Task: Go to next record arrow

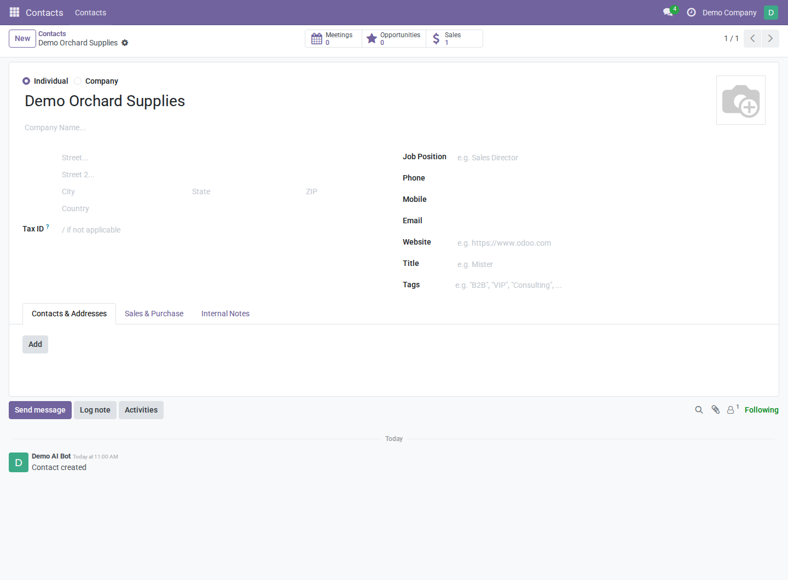Action: [x=770, y=38]
